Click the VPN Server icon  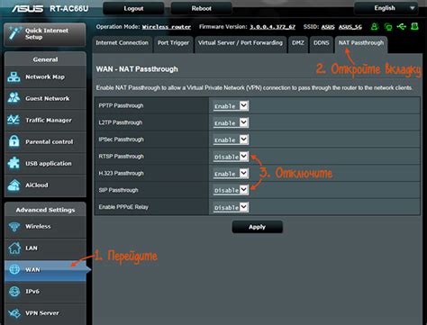pyautogui.click(x=14, y=313)
